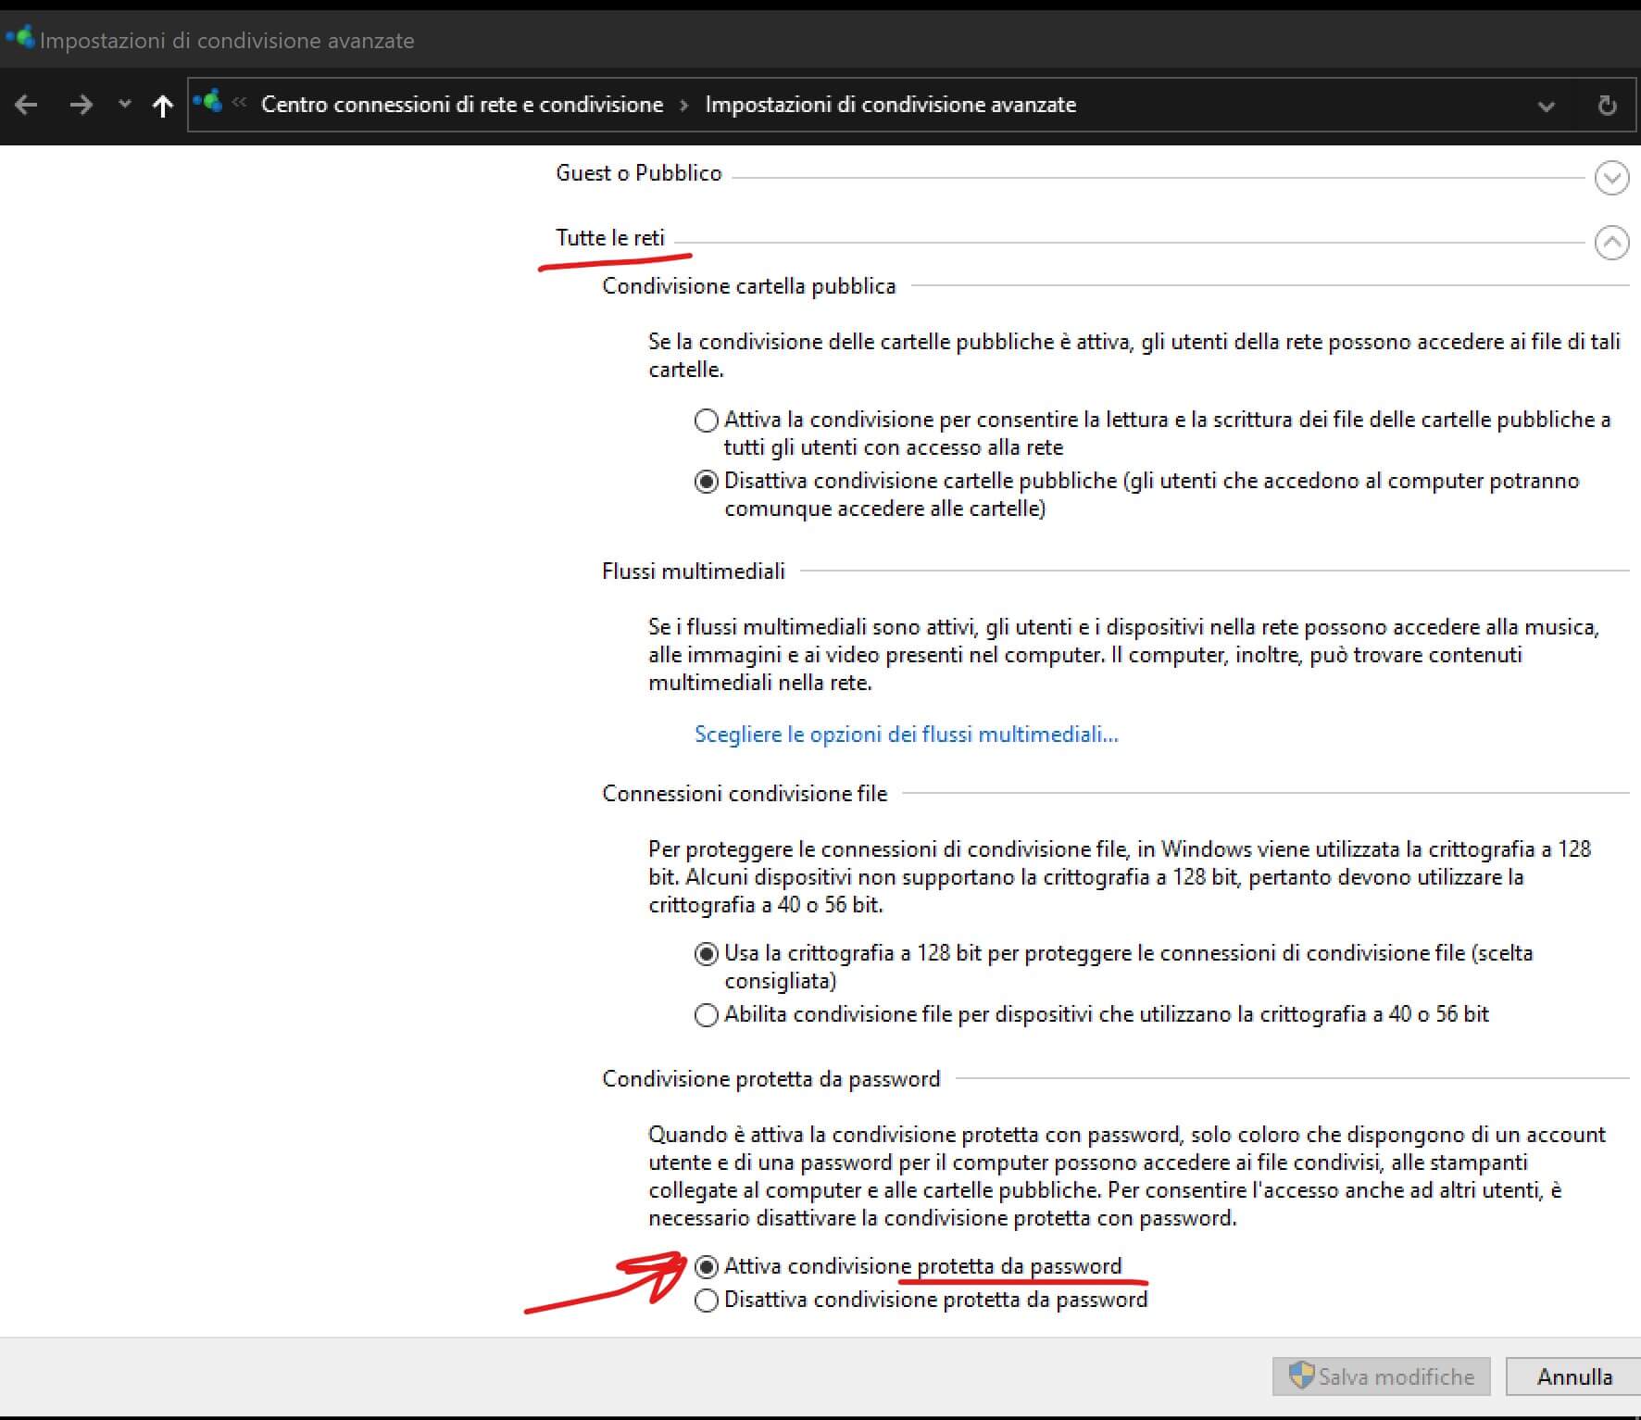Image resolution: width=1641 pixels, height=1420 pixels.
Task: Expand the Guest o Pubblico section
Action: click(x=1611, y=177)
